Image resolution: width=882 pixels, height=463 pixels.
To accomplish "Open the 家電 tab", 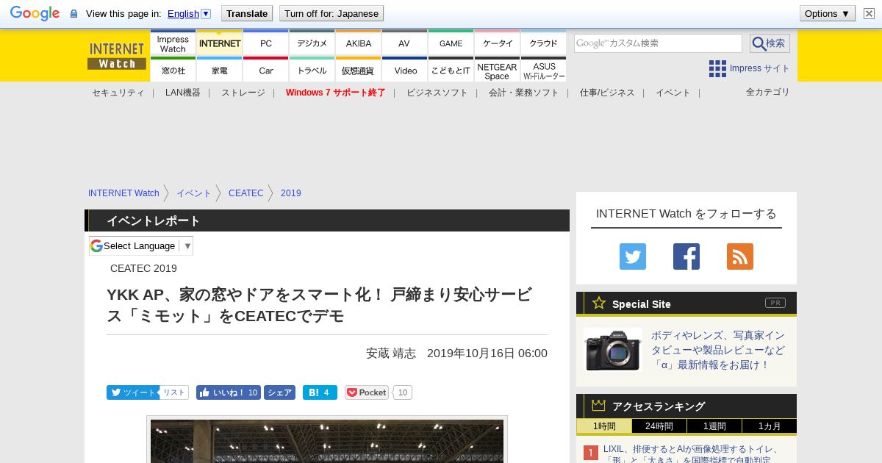I will 219,70.
